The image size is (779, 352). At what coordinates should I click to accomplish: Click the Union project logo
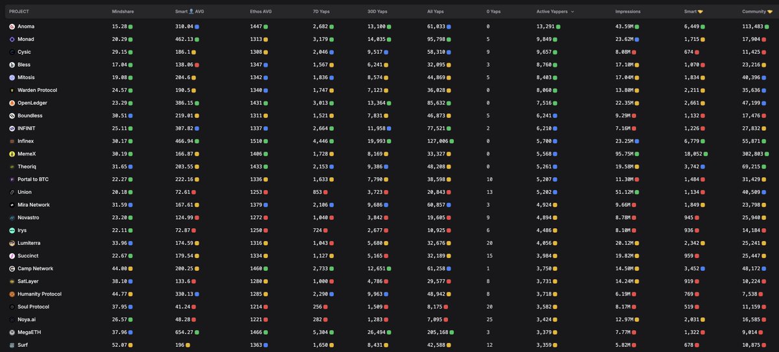12,192
